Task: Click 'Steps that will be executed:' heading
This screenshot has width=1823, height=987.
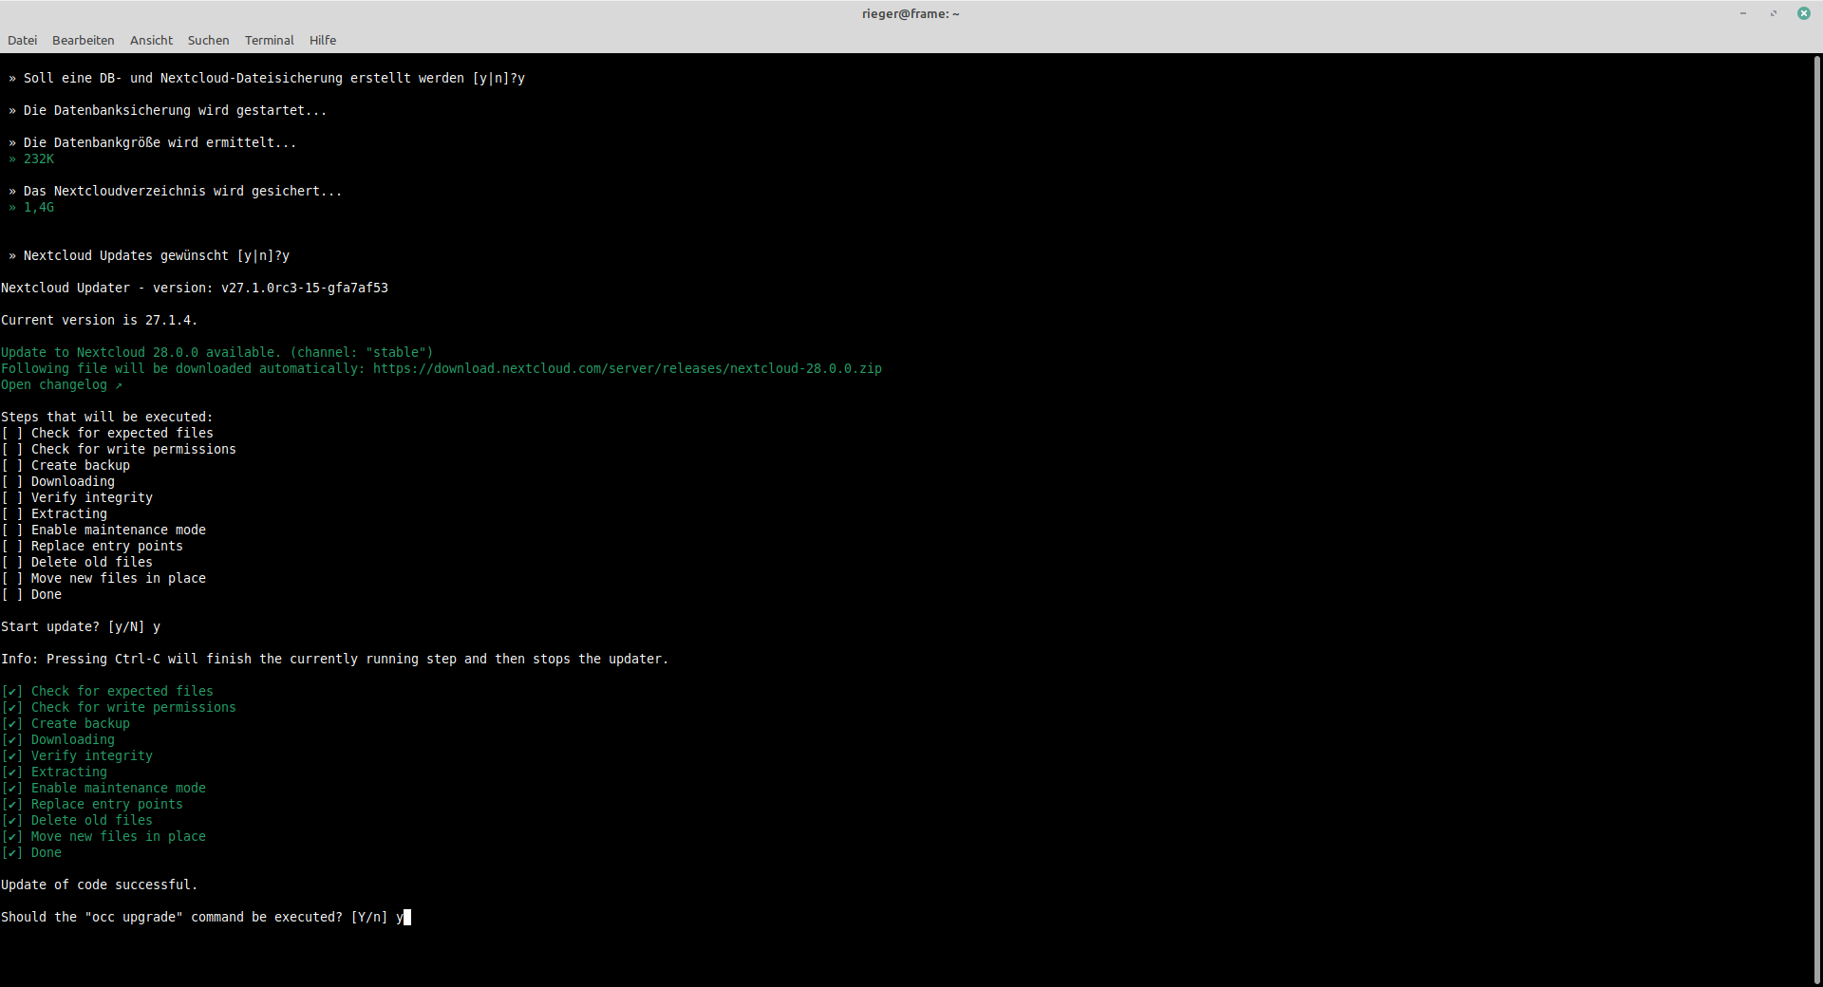Action: coord(107,417)
